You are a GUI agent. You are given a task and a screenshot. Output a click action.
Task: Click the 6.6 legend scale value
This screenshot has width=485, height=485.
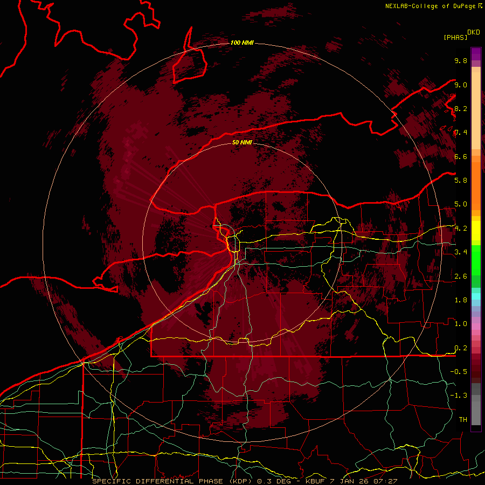coord(461,156)
